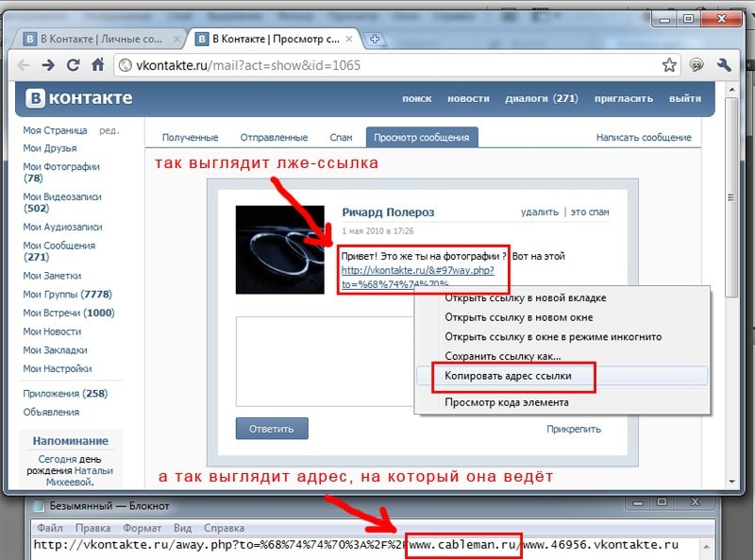
Task: Click the ВКонтакте logo in header
Action: coord(79,98)
